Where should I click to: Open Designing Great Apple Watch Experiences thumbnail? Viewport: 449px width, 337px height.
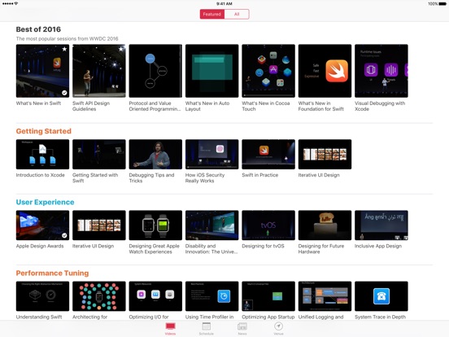[x=155, y=225]
